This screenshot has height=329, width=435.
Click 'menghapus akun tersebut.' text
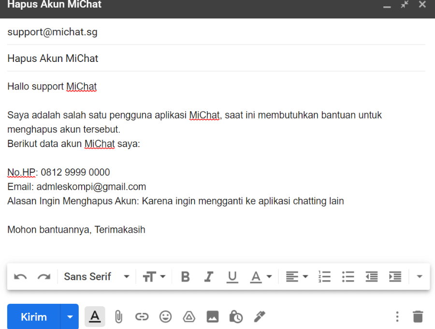64,129
